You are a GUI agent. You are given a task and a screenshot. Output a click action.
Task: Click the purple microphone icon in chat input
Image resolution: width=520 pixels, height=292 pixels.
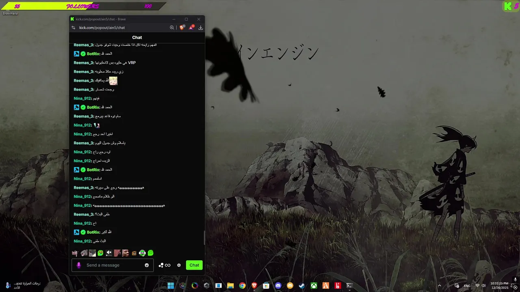tap(78, 265)
